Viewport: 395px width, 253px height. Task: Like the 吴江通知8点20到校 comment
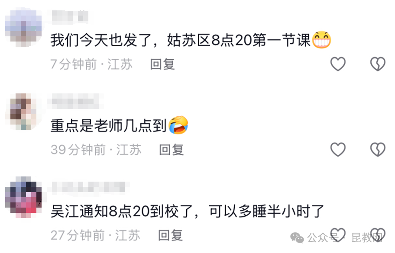click(338, 235)
